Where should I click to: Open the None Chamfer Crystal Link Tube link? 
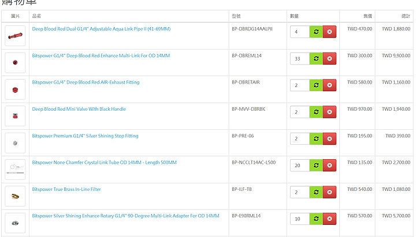point(104,163)
